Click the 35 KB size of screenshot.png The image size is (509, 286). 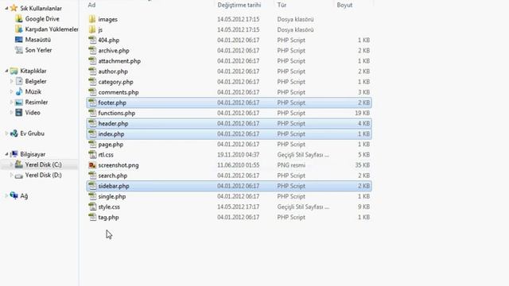point(363,165)
